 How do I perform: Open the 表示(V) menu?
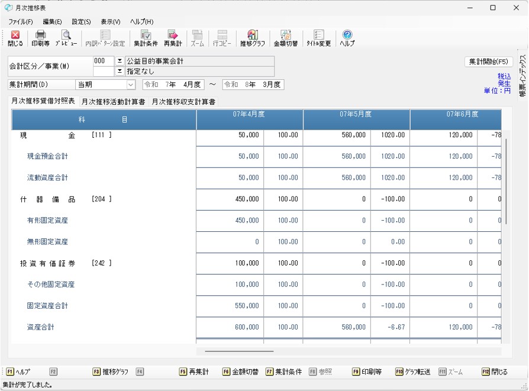coord(111,22)
